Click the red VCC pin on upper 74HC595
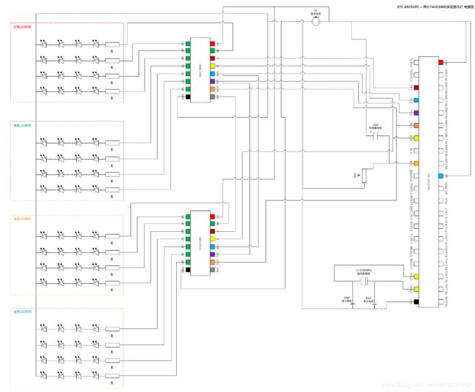Image resolution: width=475 pixels, height=392 pixels. pyautogui.click(x=213, y=44)
